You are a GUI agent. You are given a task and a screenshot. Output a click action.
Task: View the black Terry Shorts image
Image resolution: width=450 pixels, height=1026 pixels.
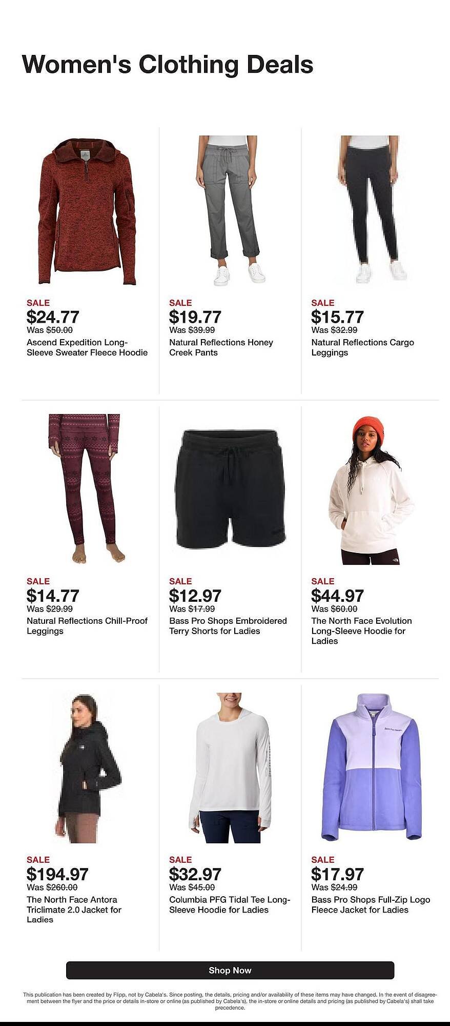tap(230, 489)
